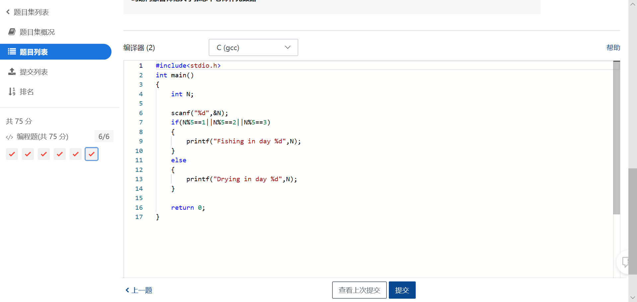Click the page vertical scrollbar thumb
Viewport: 637px width, 302px height.
(632, 221)
